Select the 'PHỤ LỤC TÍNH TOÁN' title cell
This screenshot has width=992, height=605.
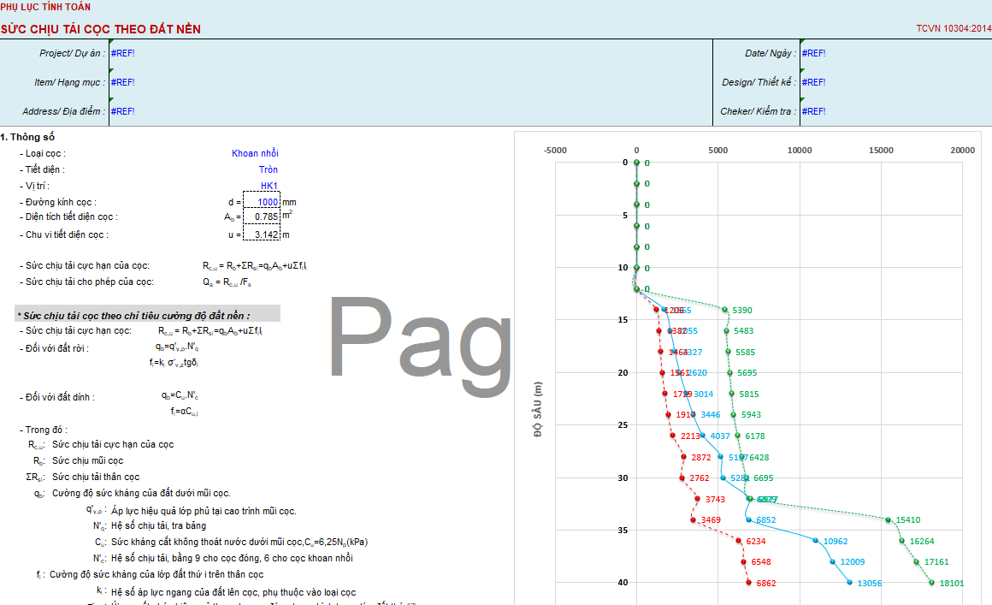pos(45,7)
